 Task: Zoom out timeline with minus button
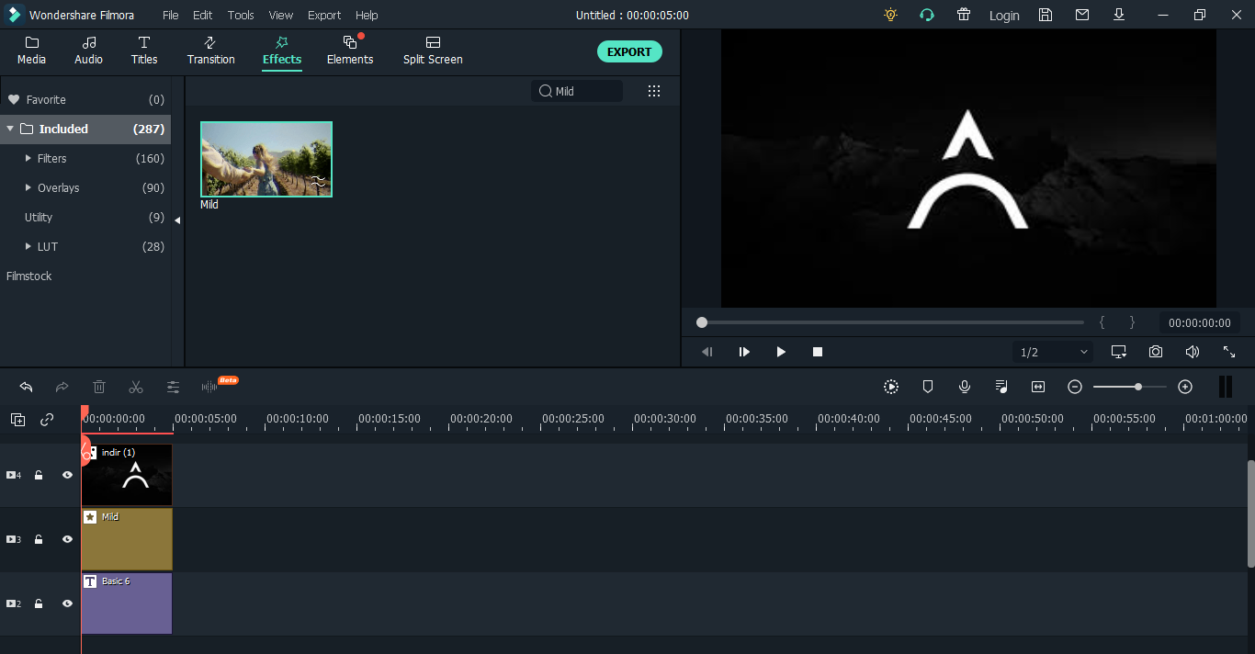pyautogui.click(x=1075, y=387)
